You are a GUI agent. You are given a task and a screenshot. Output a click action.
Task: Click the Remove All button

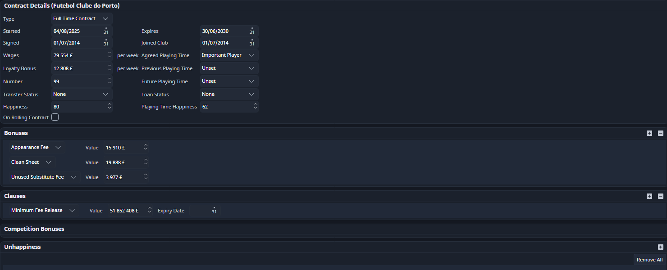click(649, 260)
